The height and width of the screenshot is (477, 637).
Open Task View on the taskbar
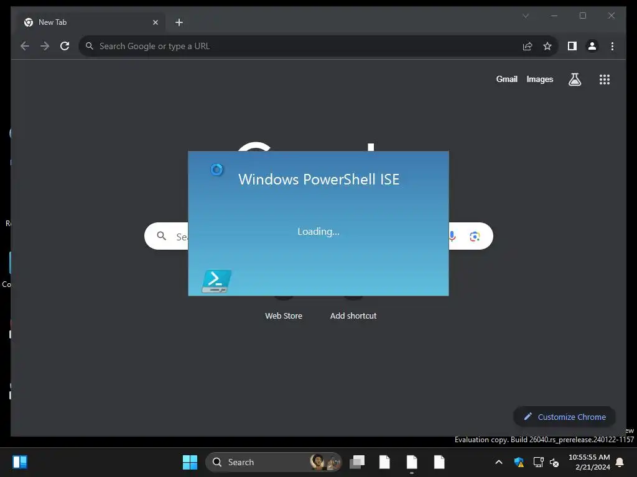coord(357,462)
